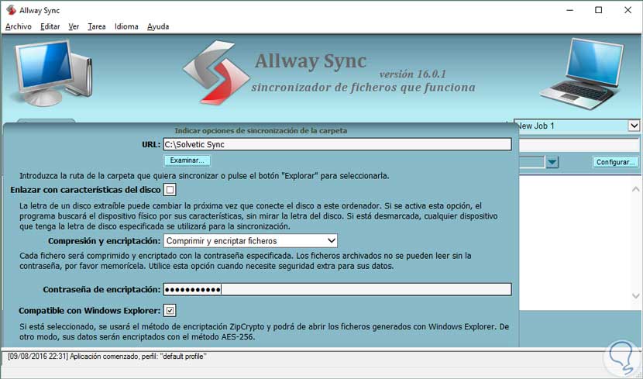Close the Allway Sync window
This screenshot has height=379, width=643.
click(x=628, y=10)
